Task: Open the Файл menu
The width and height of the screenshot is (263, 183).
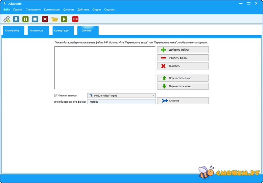Action: pyautogui.click(x=7, y=10)
